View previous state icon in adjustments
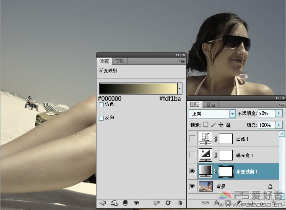 pos(156,203)
